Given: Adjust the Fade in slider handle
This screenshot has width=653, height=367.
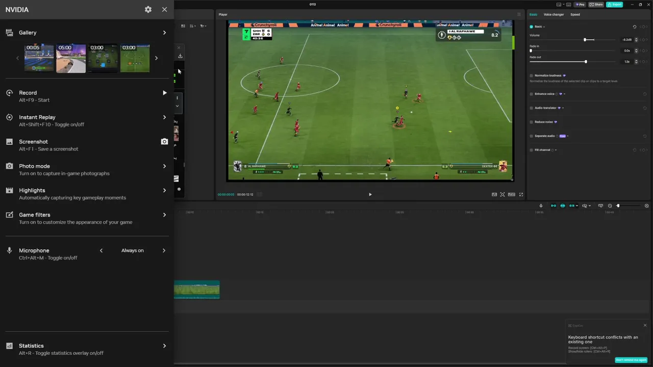Looking at the screenshot, I should point(531,51).
